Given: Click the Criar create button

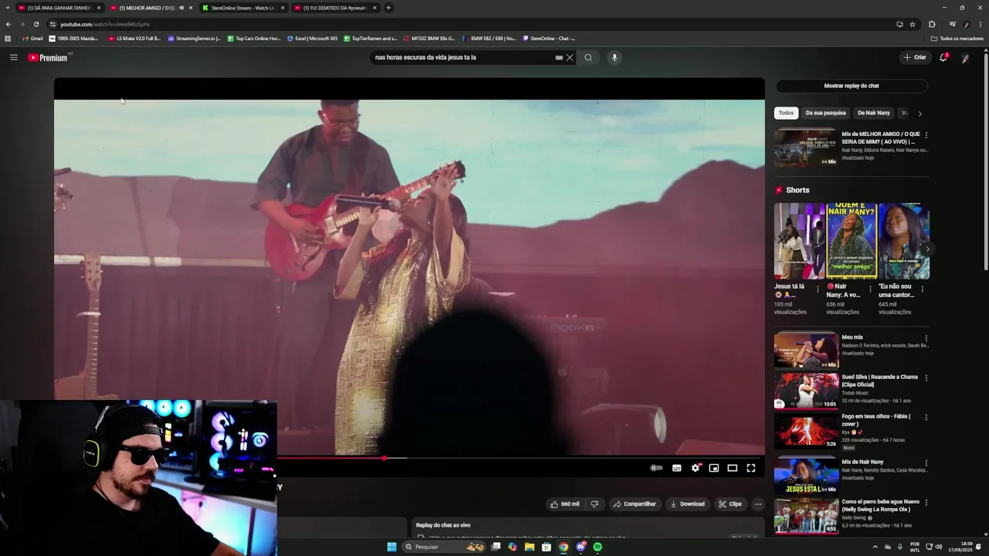Looking at the screenshot, I should [915, 57].
